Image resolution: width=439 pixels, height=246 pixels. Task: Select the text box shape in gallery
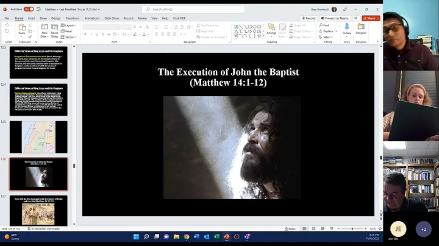(x=237, y=27)
